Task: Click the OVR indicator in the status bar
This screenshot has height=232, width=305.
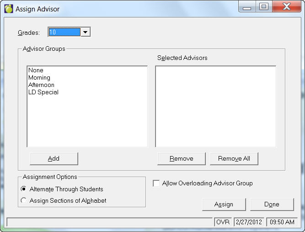Action: point(223,222)
